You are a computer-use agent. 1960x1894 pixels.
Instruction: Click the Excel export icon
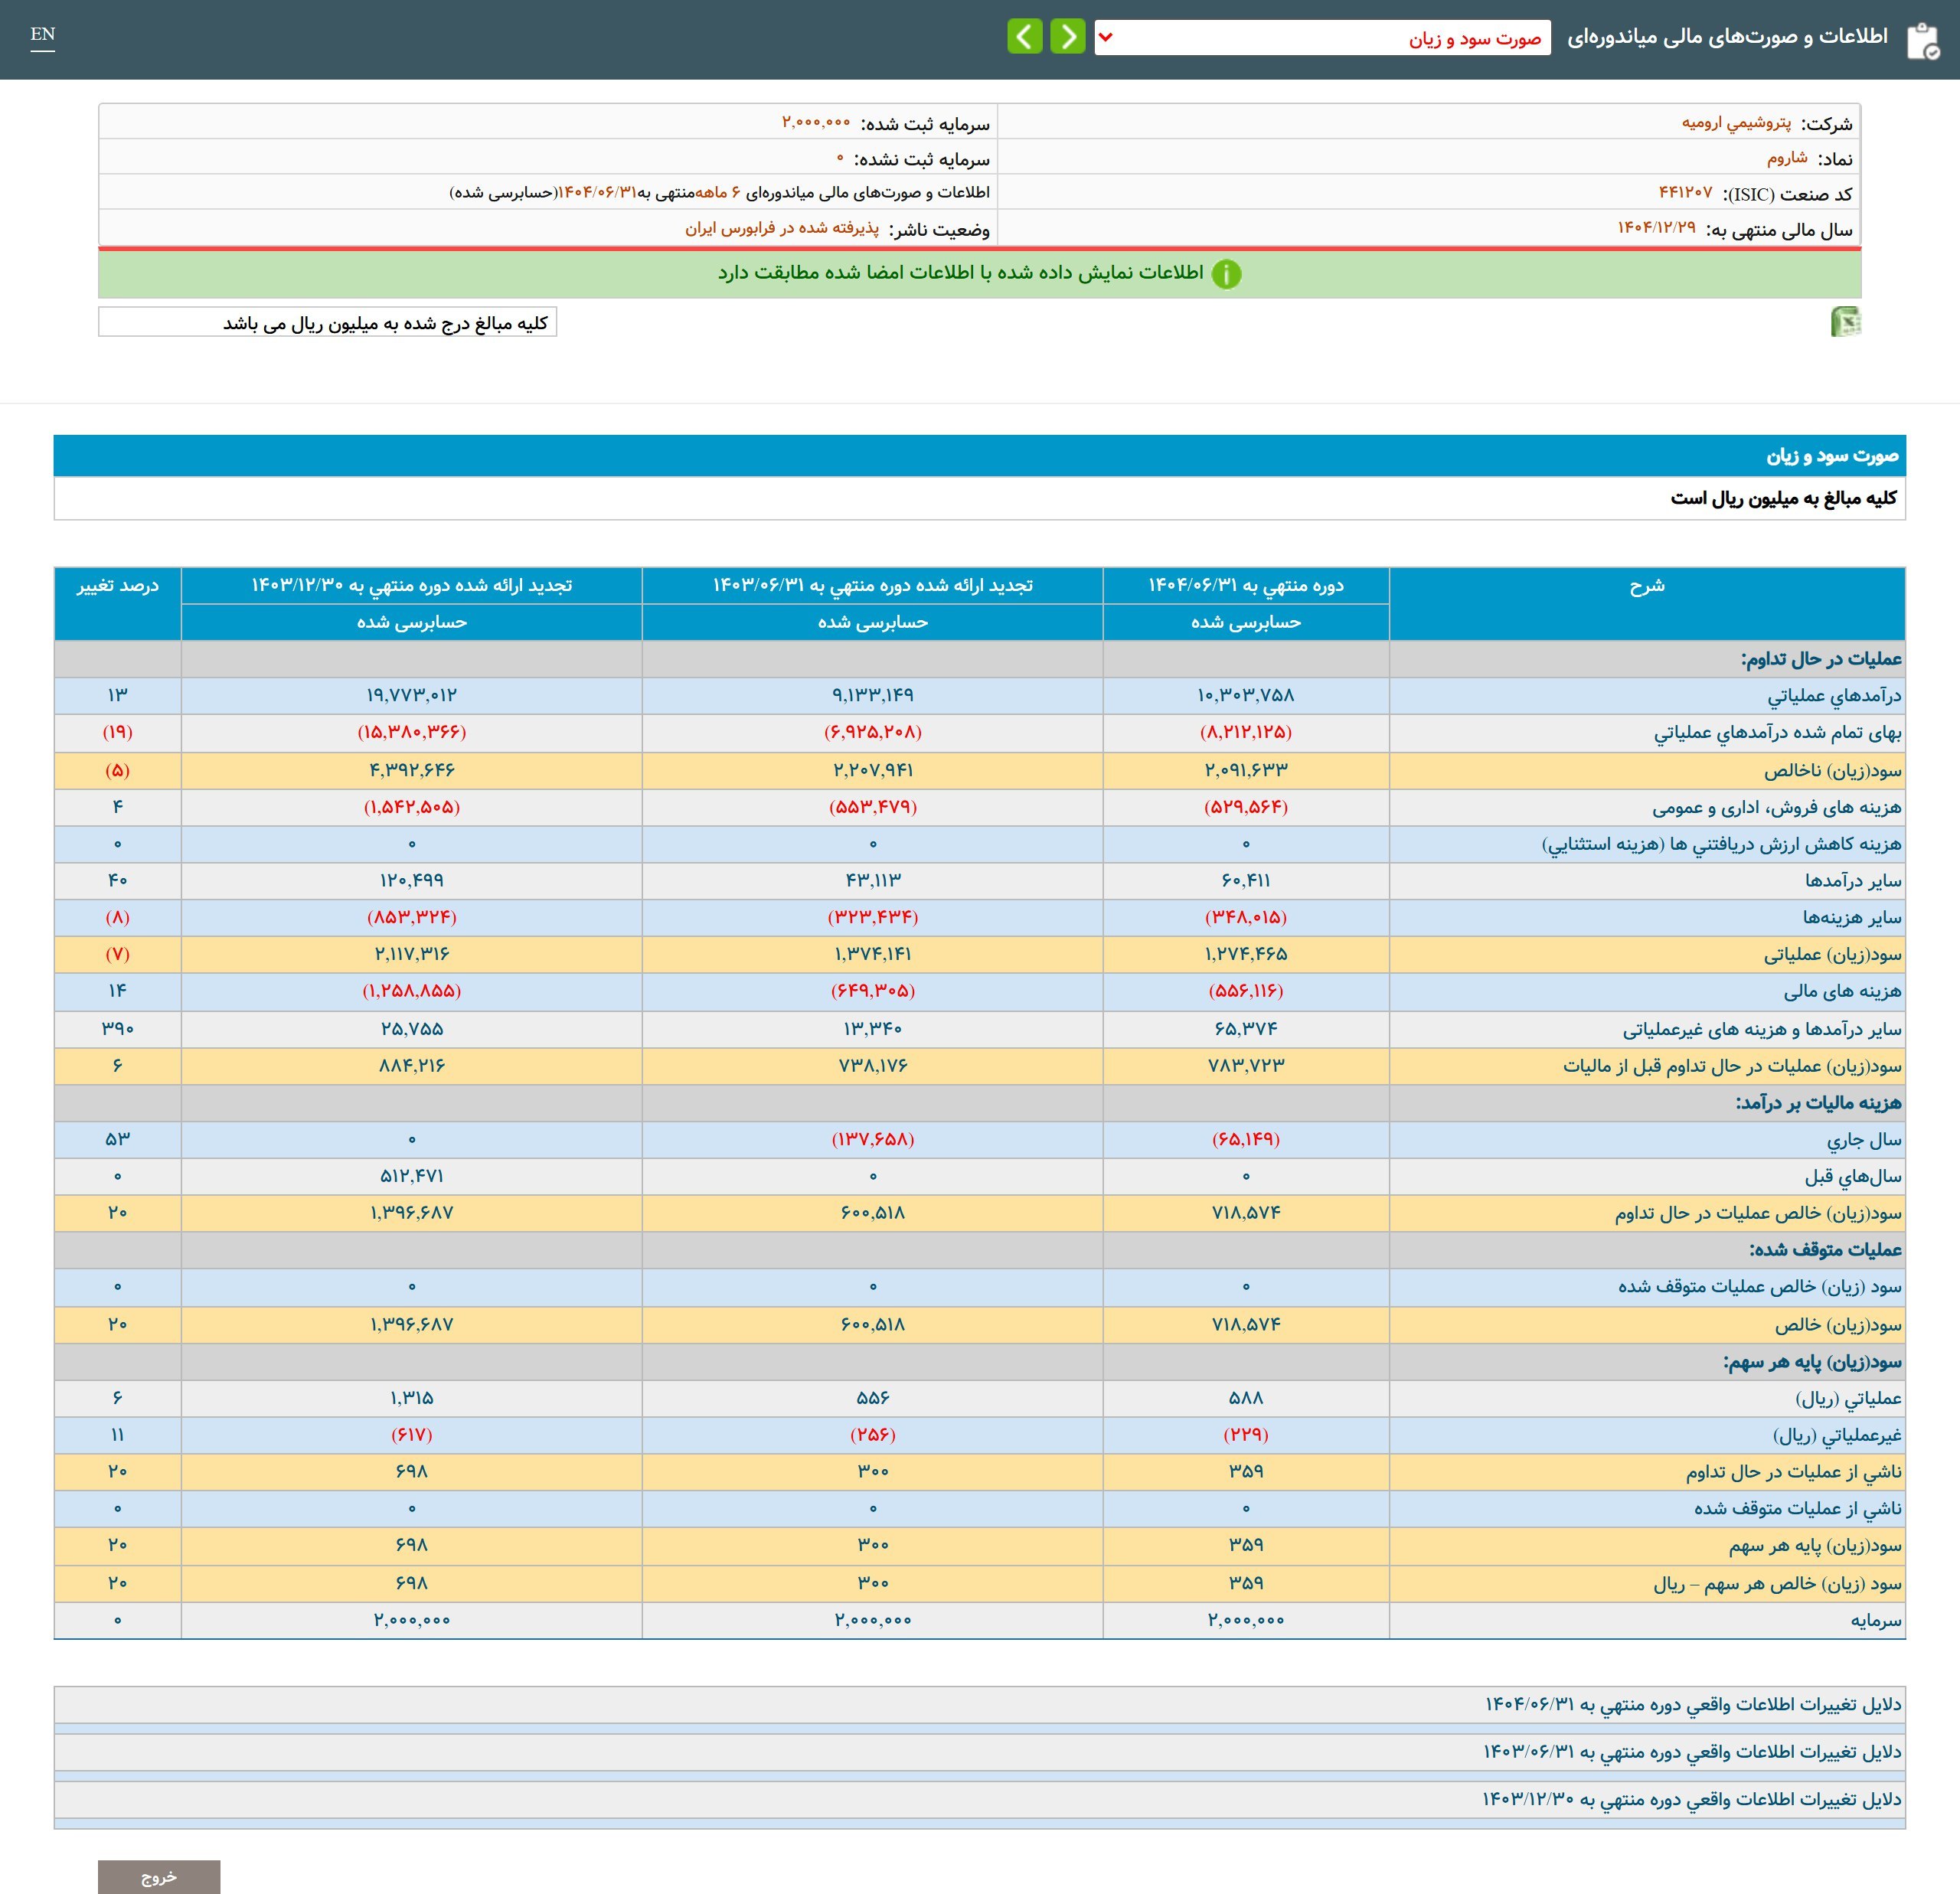tap(1845, 322)
